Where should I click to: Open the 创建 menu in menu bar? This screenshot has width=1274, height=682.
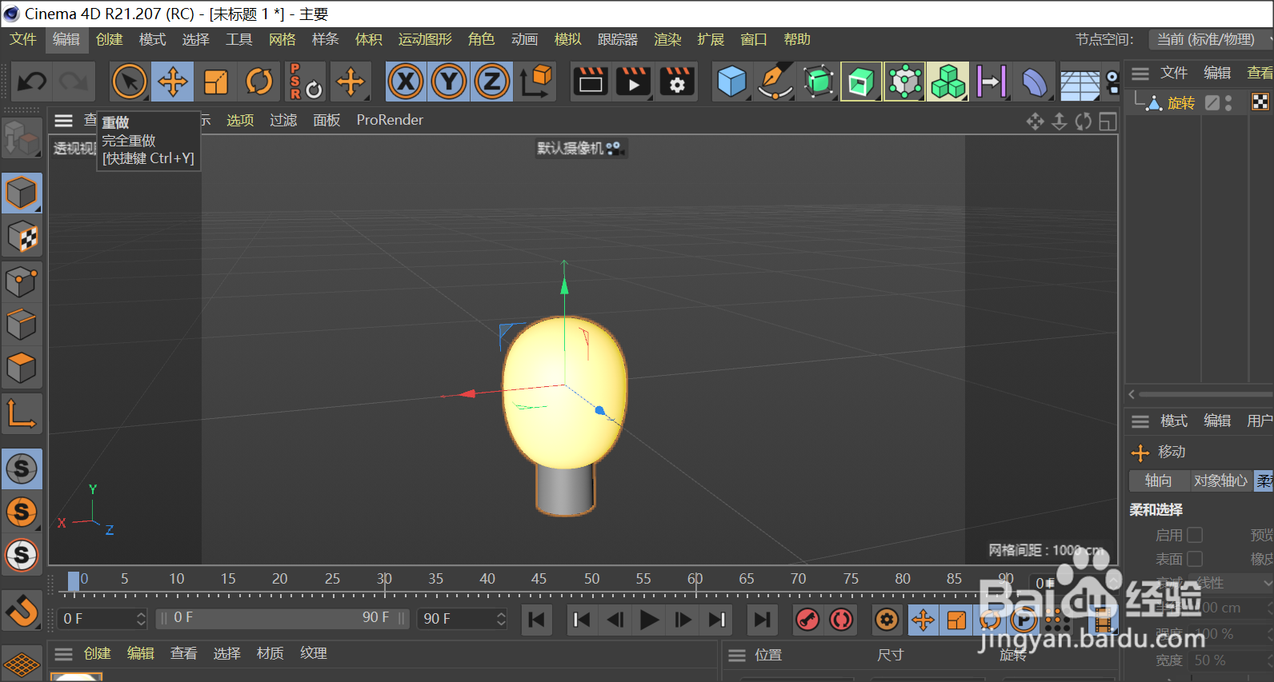109,39
